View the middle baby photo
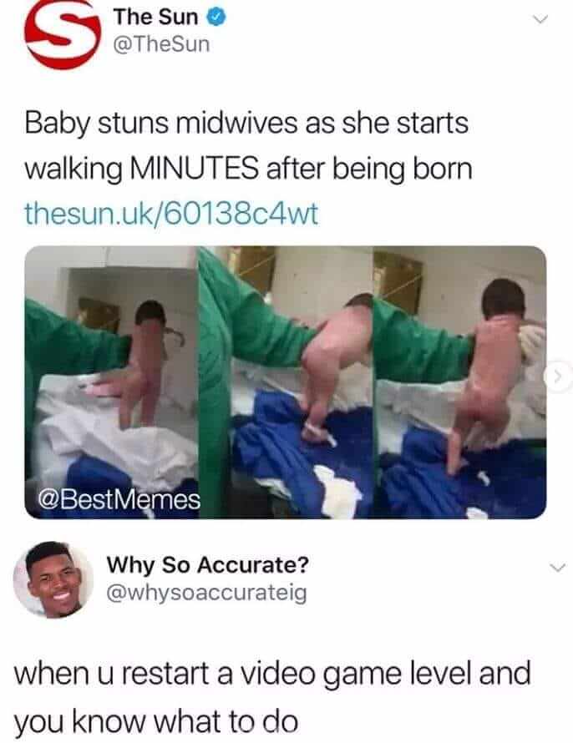The width and height of the screenshot is (573, 743). 286,382
